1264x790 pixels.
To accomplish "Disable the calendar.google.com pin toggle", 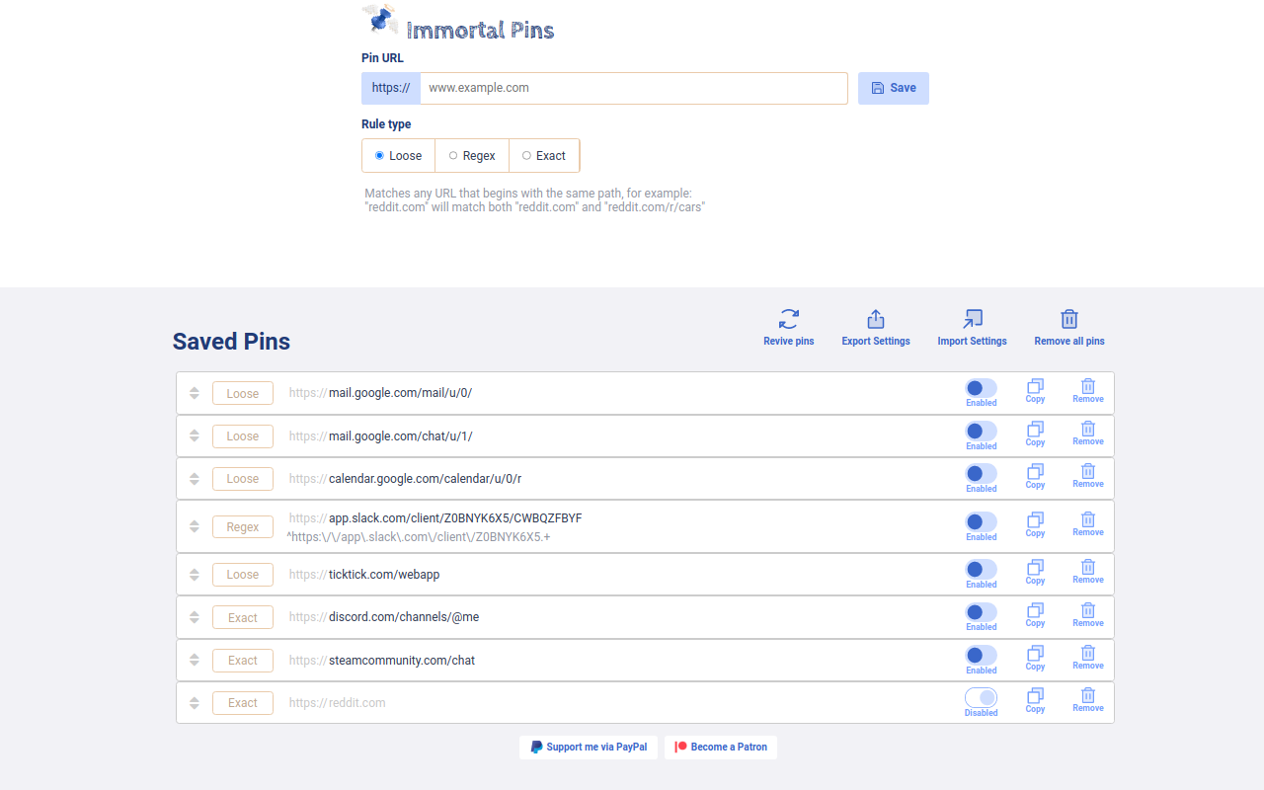I will pyautogui.click(x=981, y=474).
